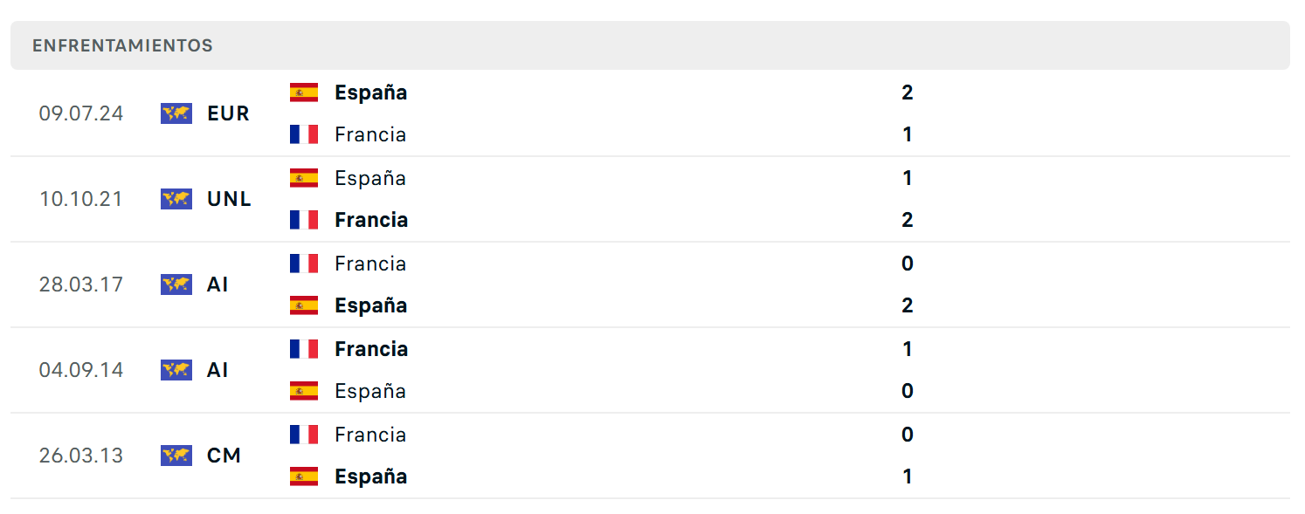
Task: Click the Spain flag in 26.03.13 match
Action: click(x=304, y=476)
